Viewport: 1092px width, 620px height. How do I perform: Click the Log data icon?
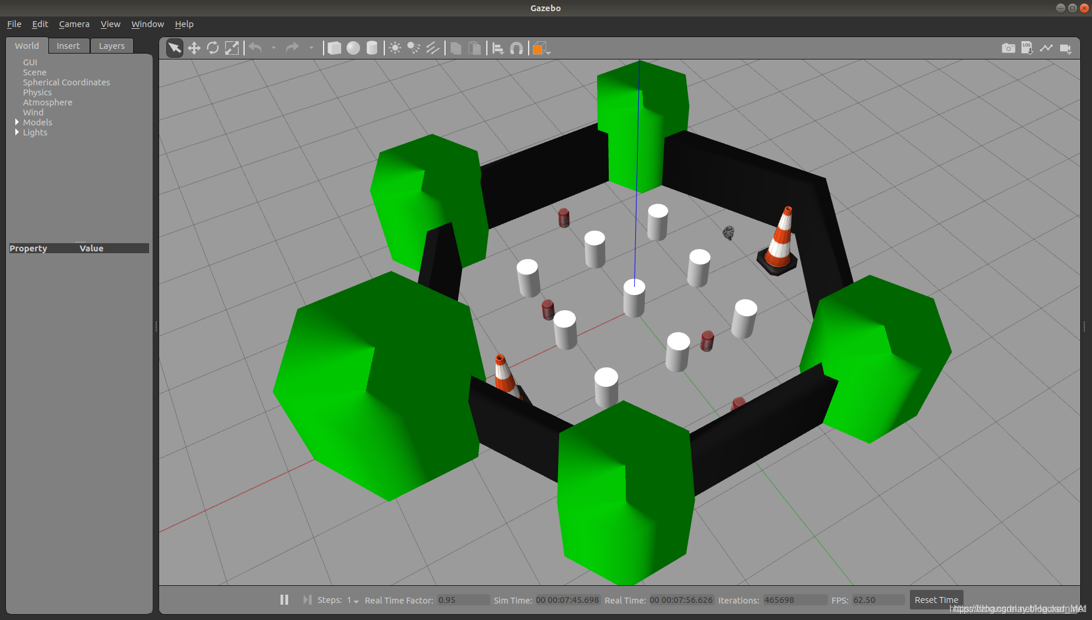coord(1027,48)
